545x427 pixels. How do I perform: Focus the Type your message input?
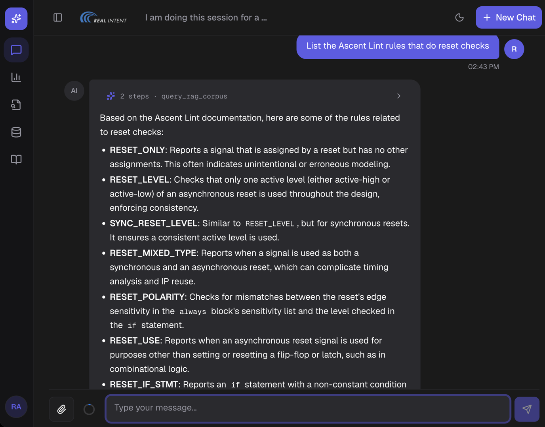pos(308,408)
